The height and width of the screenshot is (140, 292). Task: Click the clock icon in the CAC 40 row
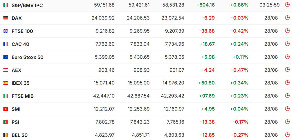tap(288, 44)
